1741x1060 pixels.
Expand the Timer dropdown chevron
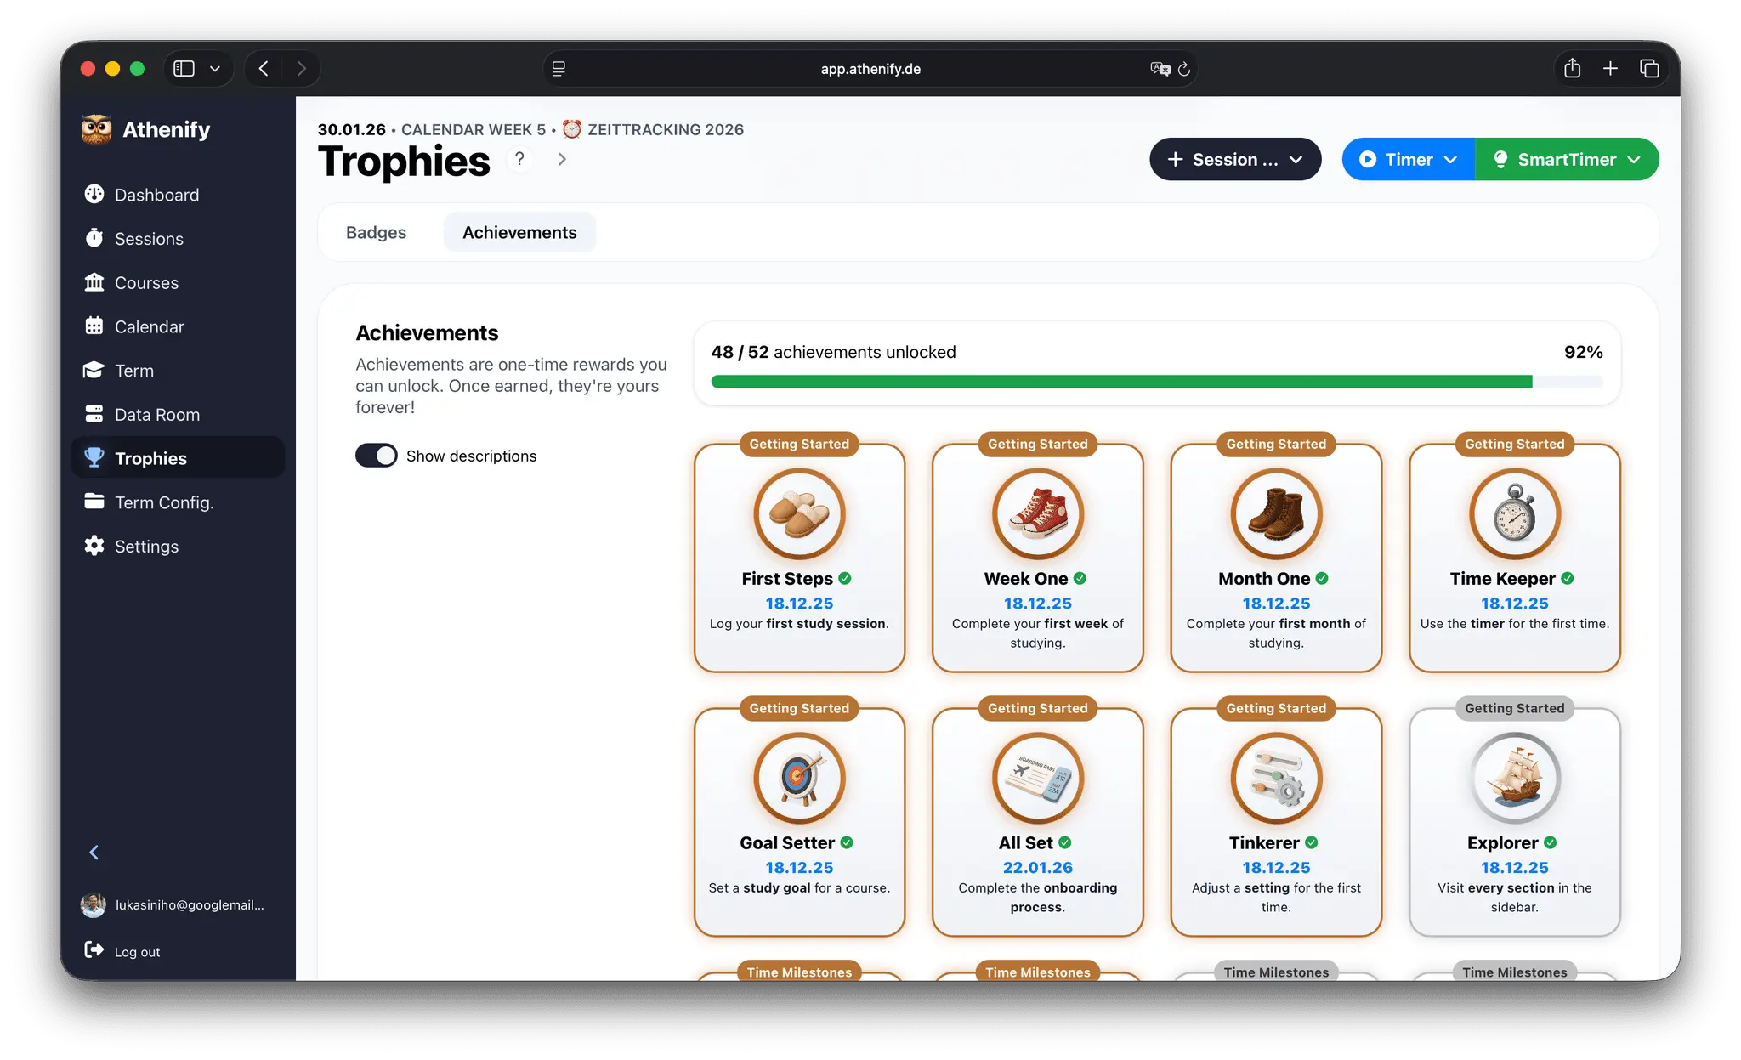click(x=1451, y=160)
